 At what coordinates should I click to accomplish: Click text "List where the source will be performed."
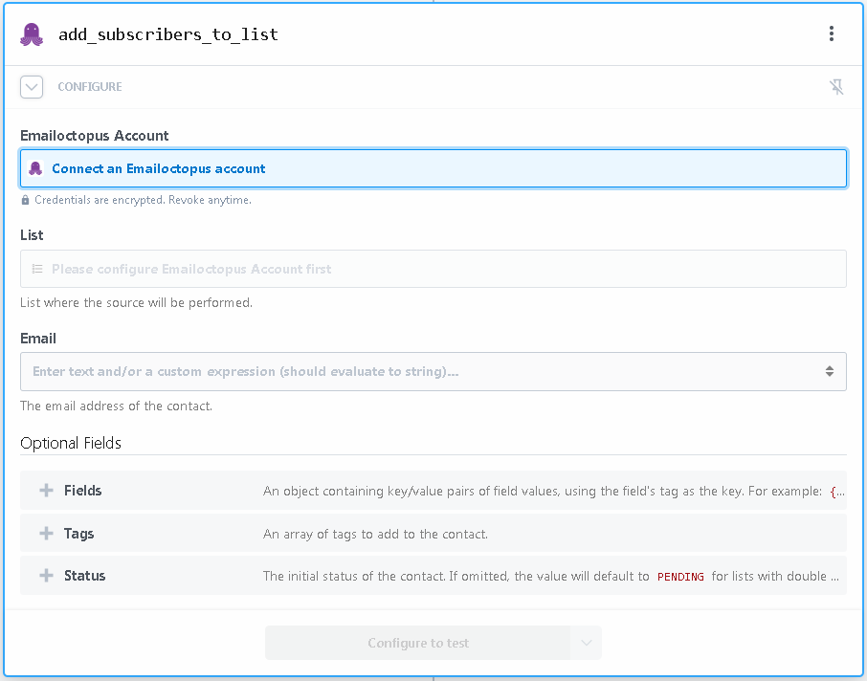point(136,303)
